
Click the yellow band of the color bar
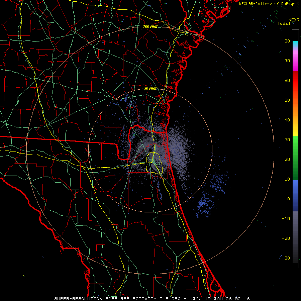pos(295,130)
